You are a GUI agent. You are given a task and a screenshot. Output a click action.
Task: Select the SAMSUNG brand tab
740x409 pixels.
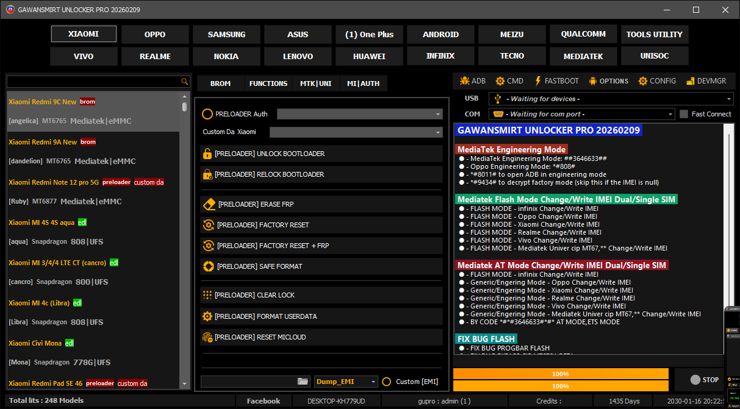[226, 34]
